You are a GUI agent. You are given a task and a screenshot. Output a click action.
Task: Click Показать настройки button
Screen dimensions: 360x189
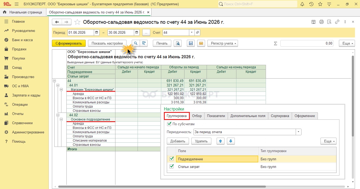tap(107, 43)
